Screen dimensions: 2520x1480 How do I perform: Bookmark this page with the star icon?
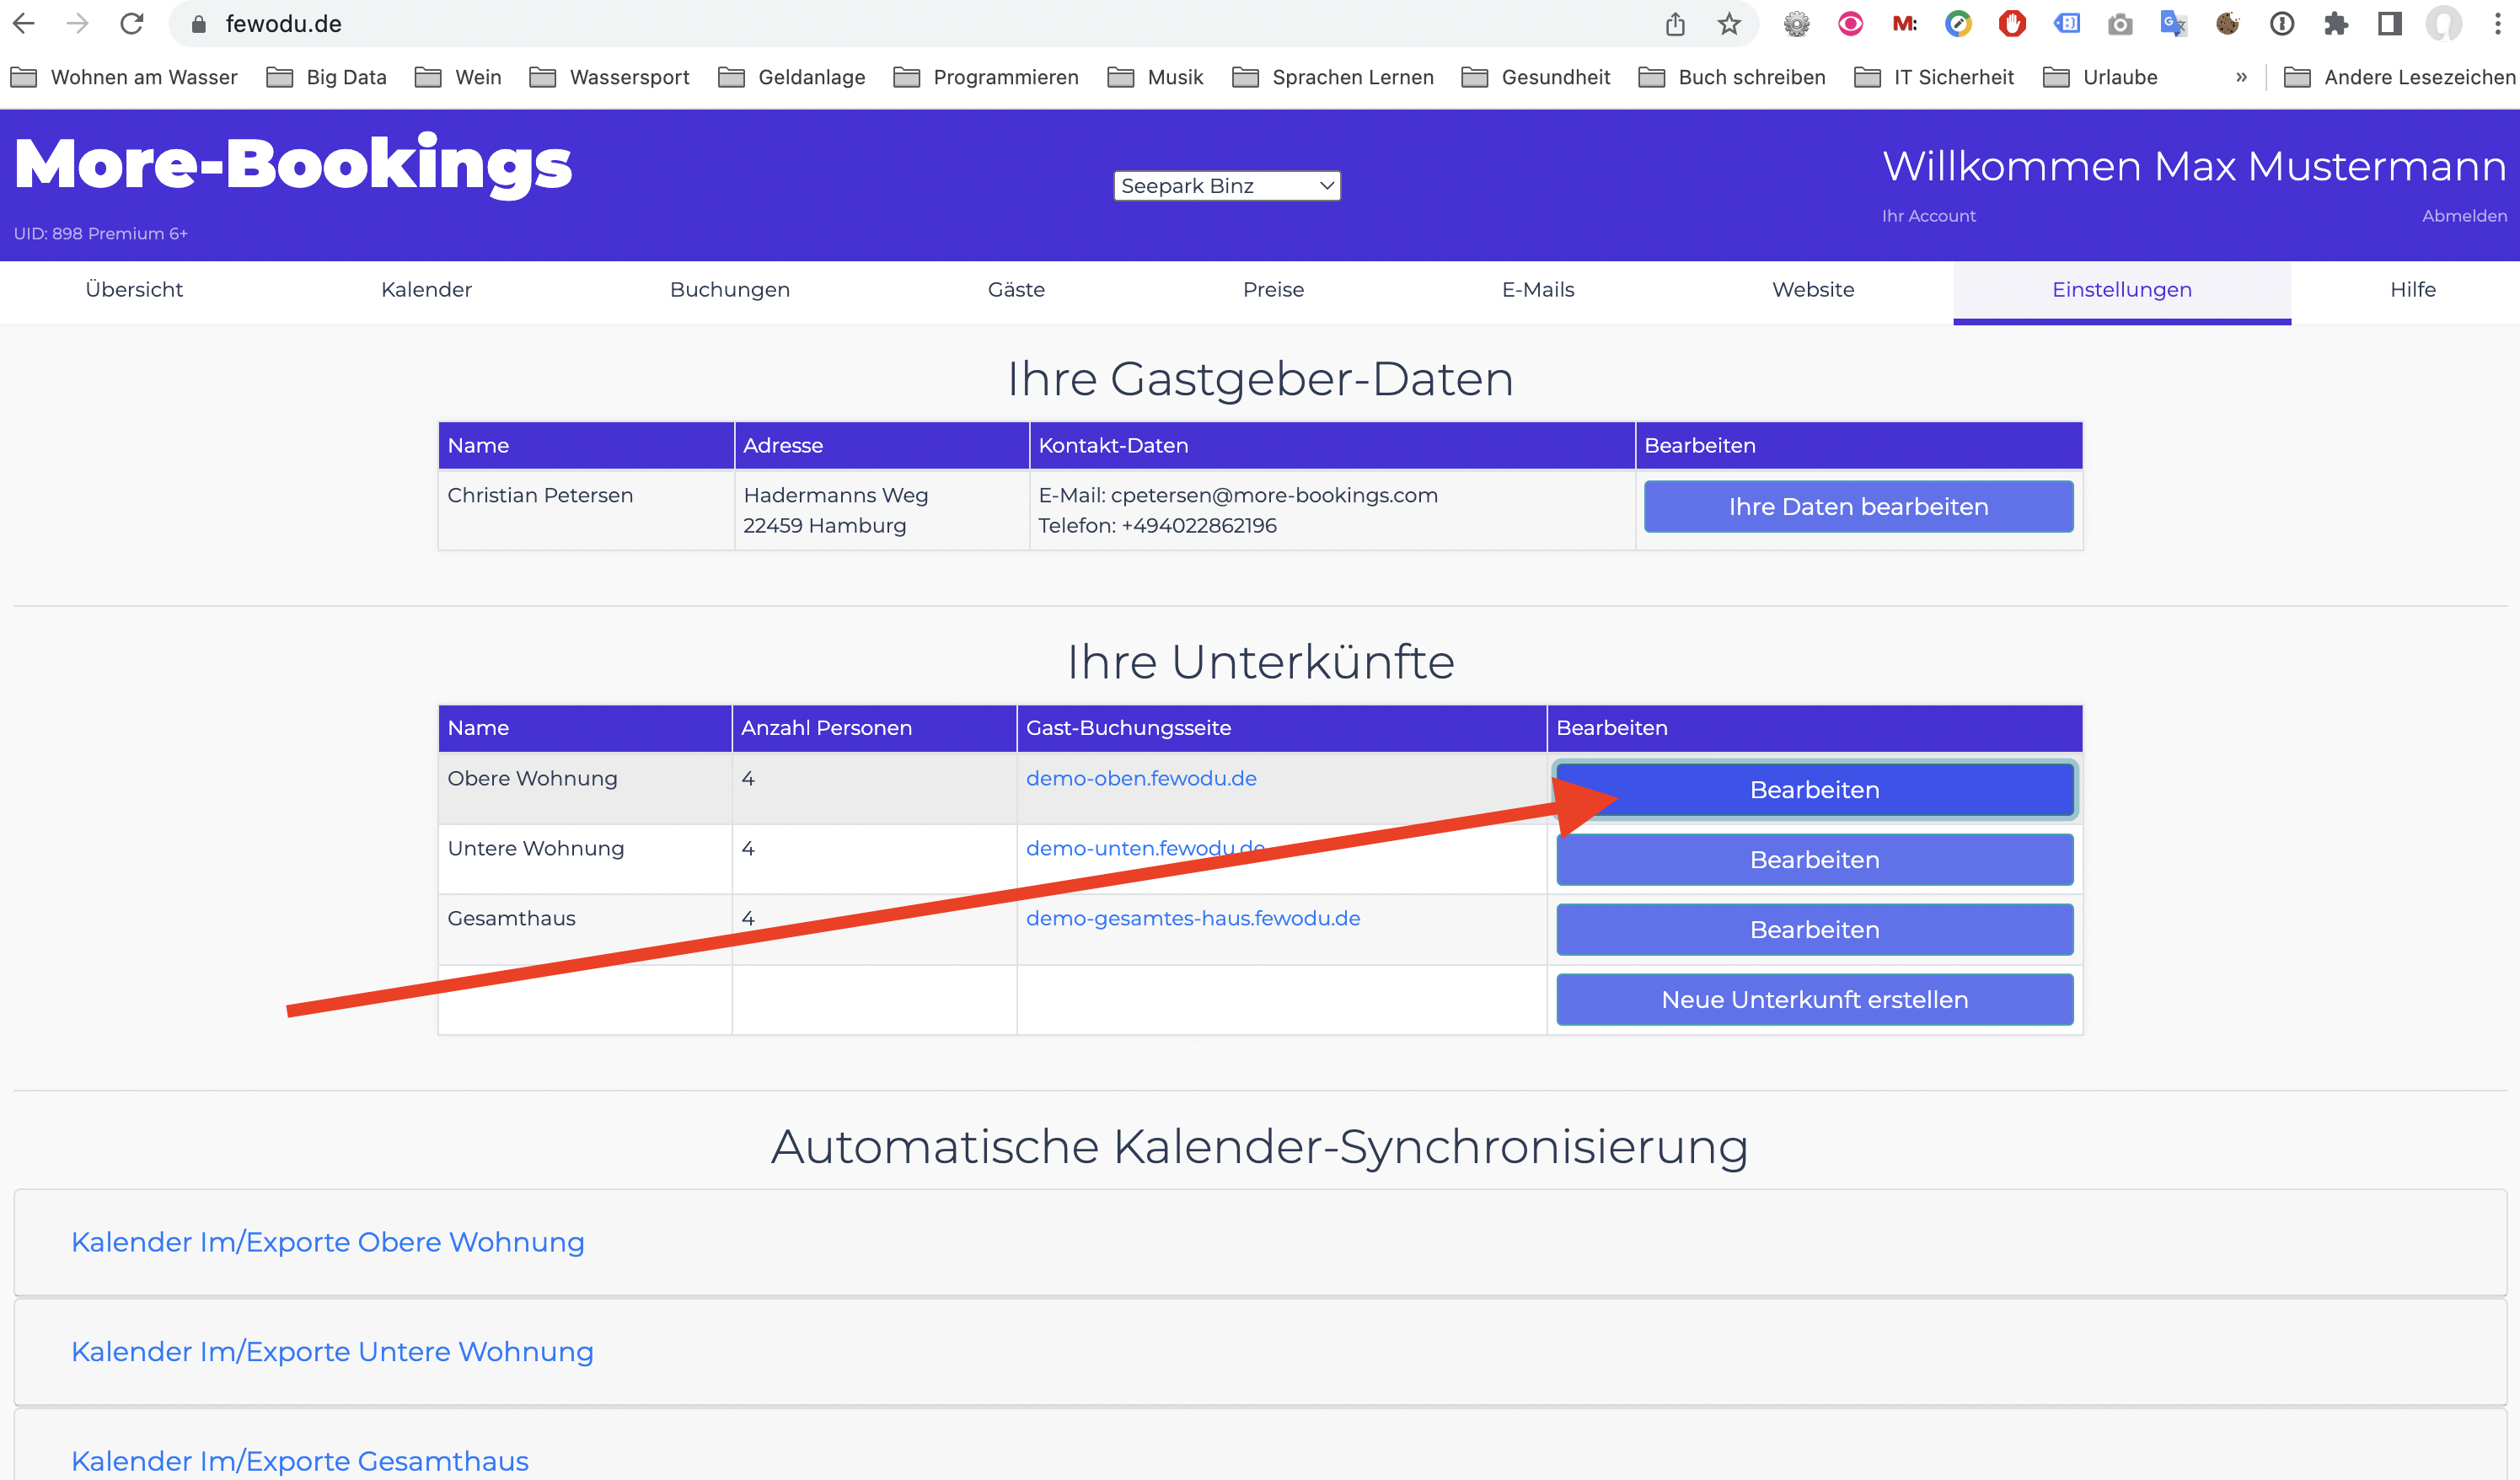[1729, 24]
